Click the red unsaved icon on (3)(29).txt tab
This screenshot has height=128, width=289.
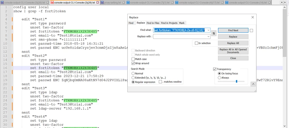[52, 3]
